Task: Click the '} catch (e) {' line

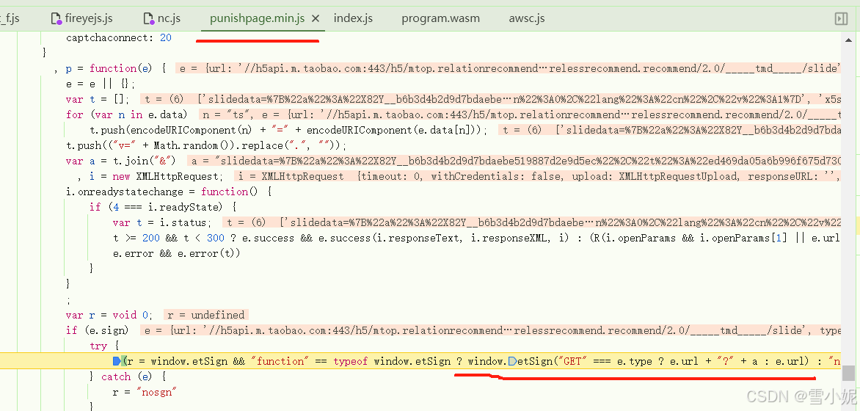Action: [x=126, y=377]
